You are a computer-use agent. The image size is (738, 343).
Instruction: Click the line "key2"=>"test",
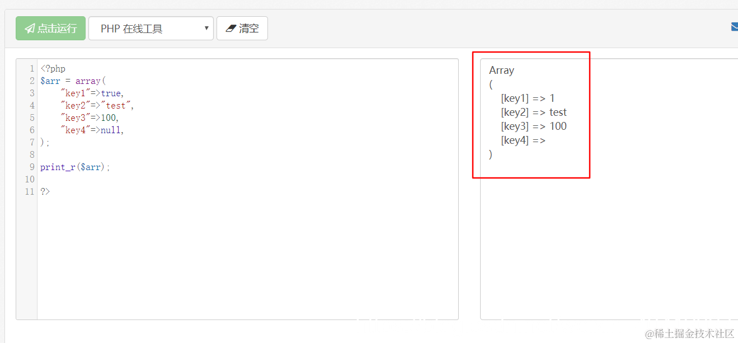(97, 106)
